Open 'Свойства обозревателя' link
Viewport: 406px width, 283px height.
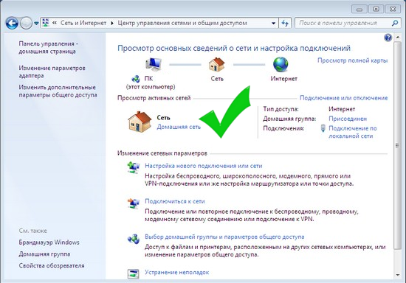click(52, 265)
